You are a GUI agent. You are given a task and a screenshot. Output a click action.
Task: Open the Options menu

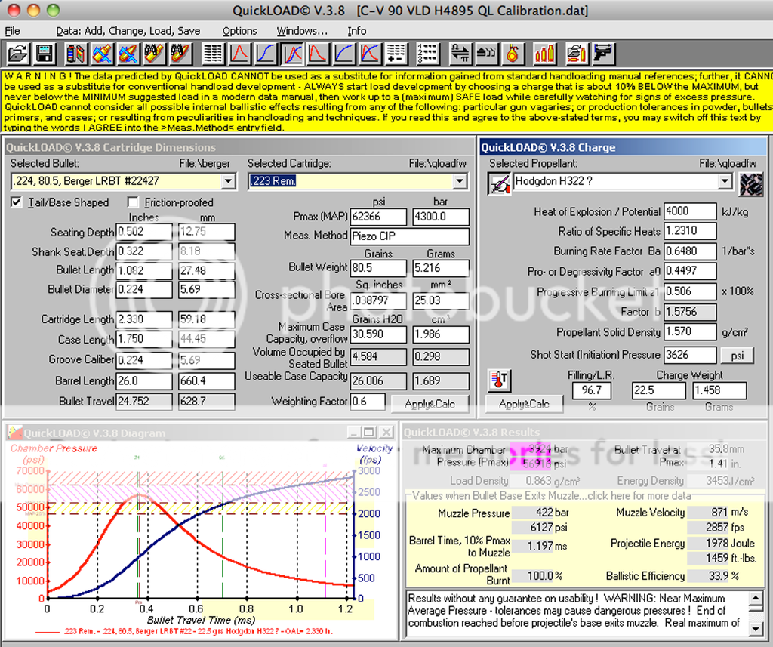(239, 31)
